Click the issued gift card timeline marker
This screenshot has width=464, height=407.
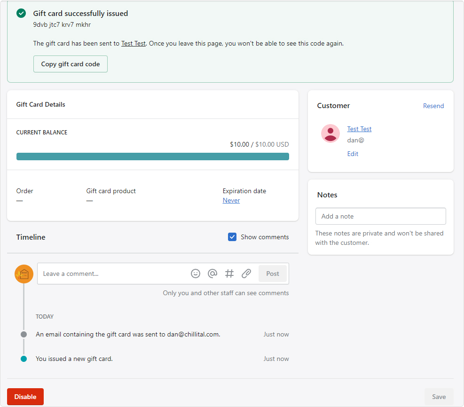tap(24, 359)
